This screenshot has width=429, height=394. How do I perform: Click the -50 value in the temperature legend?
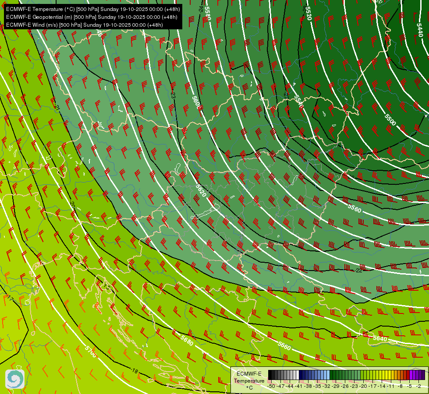(271, 386)
